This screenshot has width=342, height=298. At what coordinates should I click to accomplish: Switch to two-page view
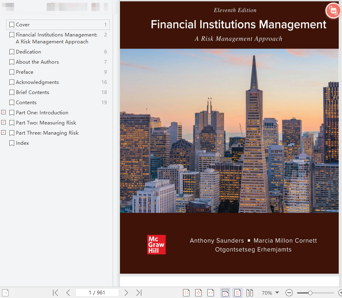[x=250, y=293]
